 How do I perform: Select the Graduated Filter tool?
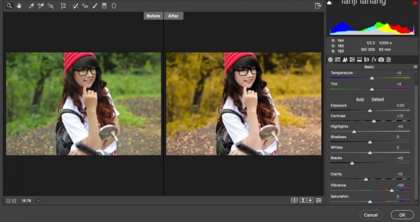point(104,5)
